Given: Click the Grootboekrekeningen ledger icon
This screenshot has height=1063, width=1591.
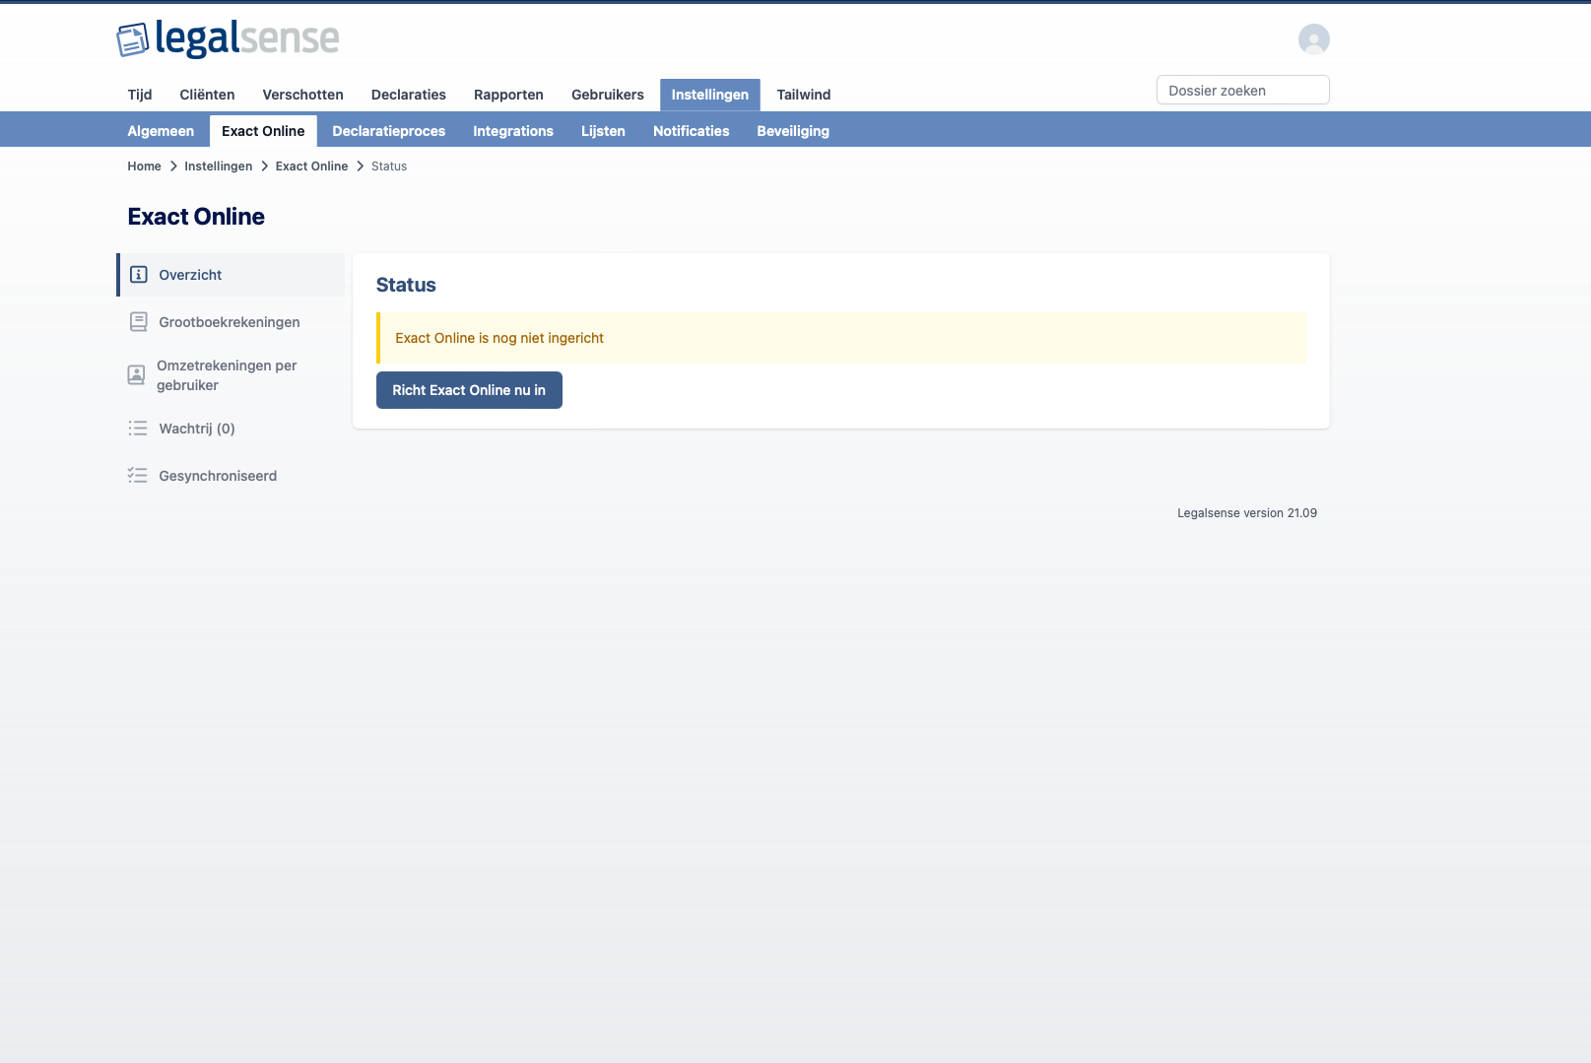Looking at the screenshot, I should (137, 321).
